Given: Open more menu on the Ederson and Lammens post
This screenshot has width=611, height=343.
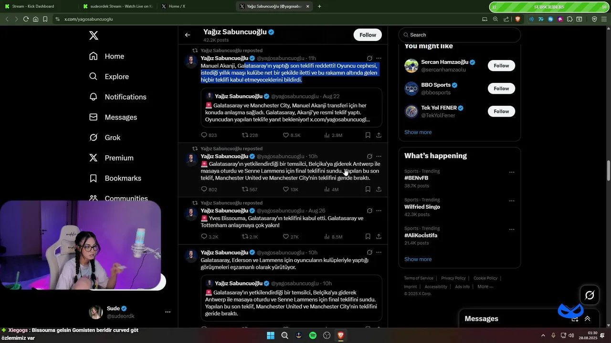Looking at the screenshot, I should point(379,252).
